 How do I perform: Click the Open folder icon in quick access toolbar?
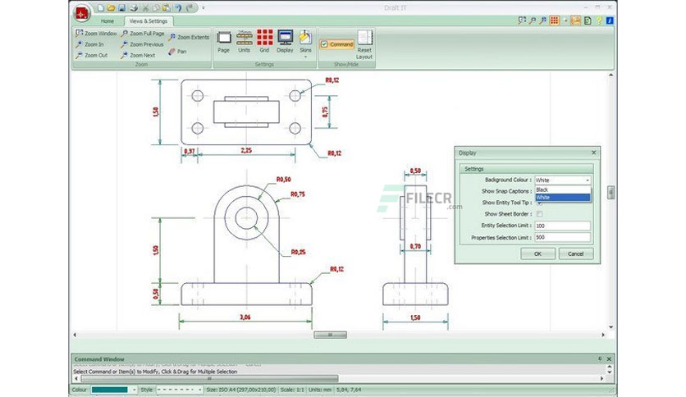click(x=111, y=8)
